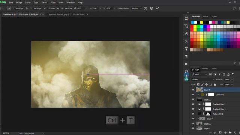This screenshot has width=240, height=135.
Task: Switch to the Channels panel tab
Action: pos(204,69)
